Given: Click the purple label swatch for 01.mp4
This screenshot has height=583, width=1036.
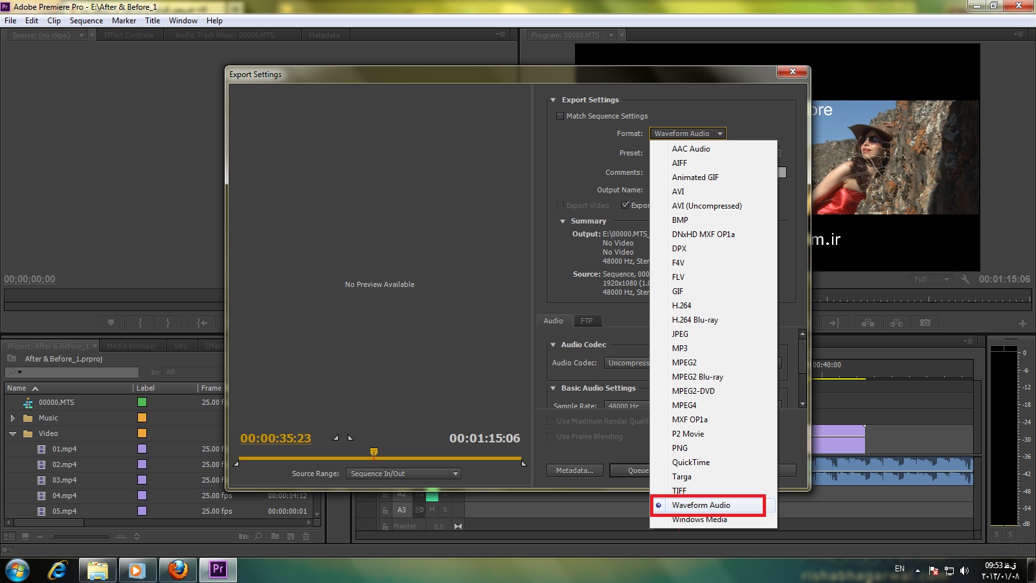Looking at the screenshot, I should 142,449.
